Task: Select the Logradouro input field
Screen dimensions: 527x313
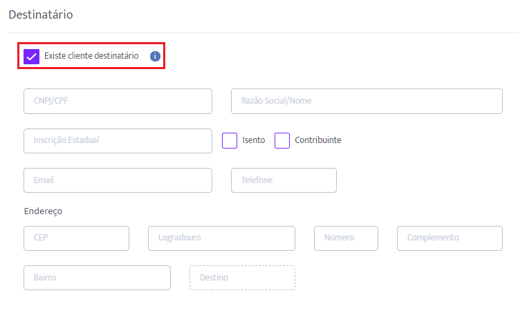Action: coord(221,238)
